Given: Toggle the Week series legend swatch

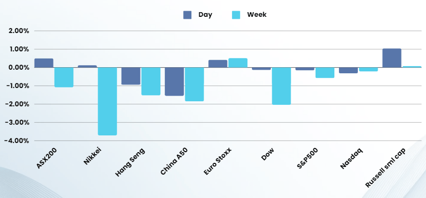Looking at the screenshot, I should click(x=236, y=15).
